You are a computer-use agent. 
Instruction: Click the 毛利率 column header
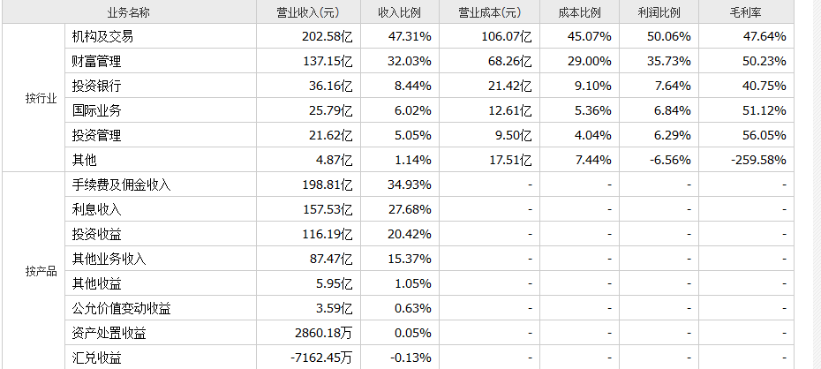746,12
